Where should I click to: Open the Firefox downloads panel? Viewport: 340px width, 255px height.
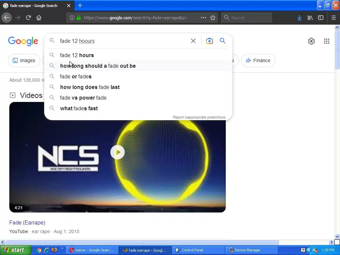pos(299,18)
